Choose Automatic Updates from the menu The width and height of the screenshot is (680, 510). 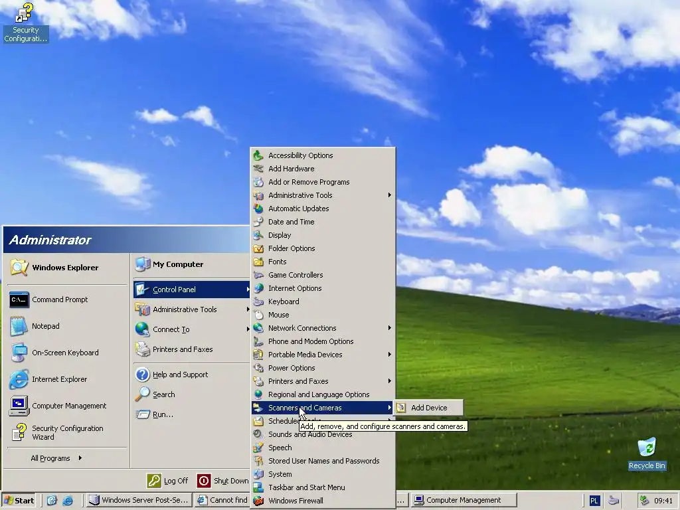323,209
